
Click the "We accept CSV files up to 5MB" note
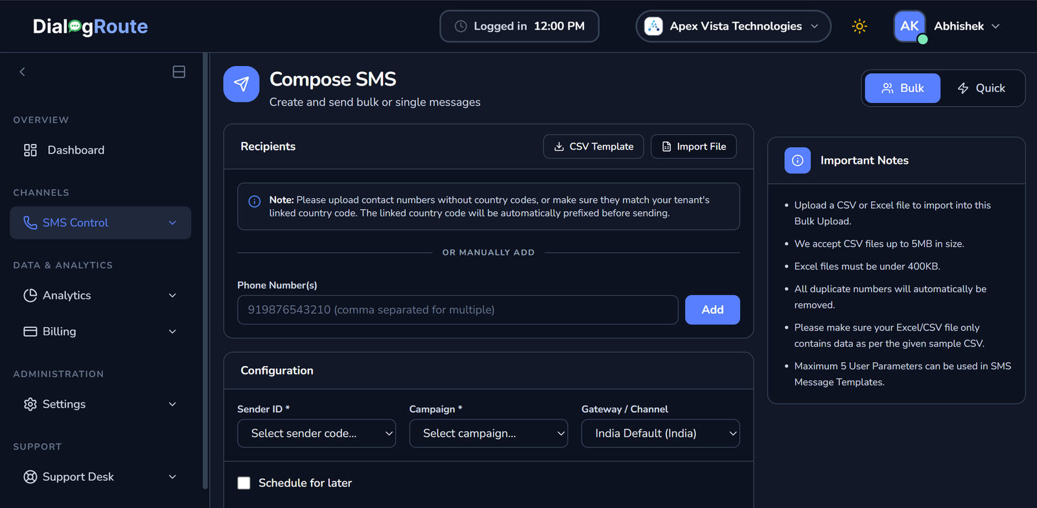[x=879, y=244]
